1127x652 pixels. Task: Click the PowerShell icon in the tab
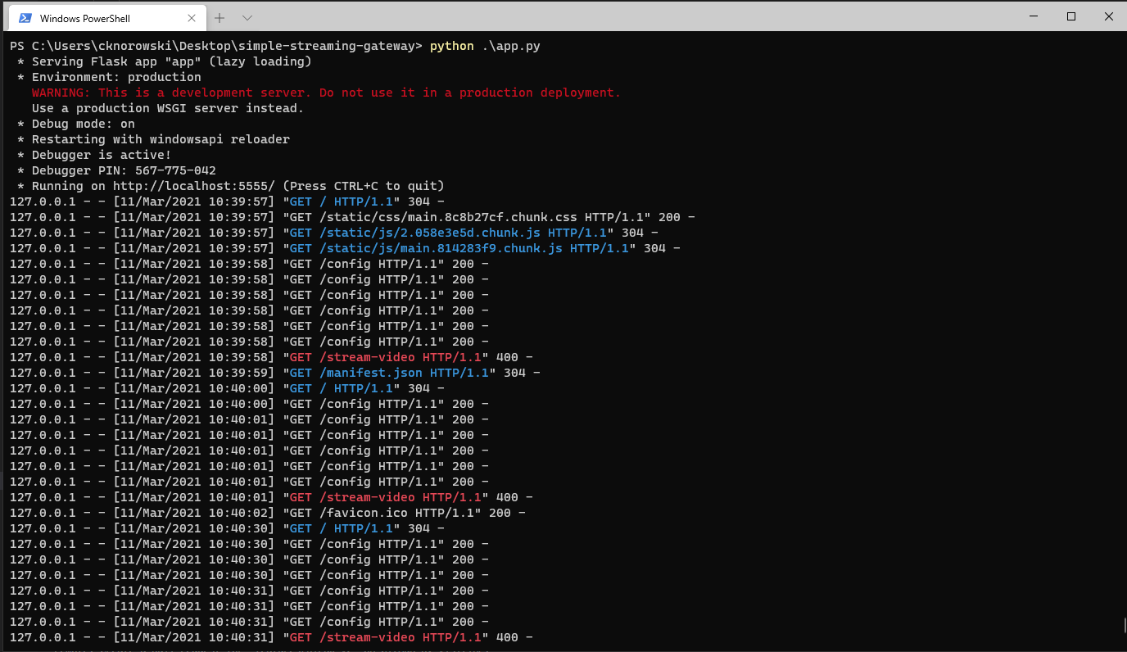[x=25, y=18]
